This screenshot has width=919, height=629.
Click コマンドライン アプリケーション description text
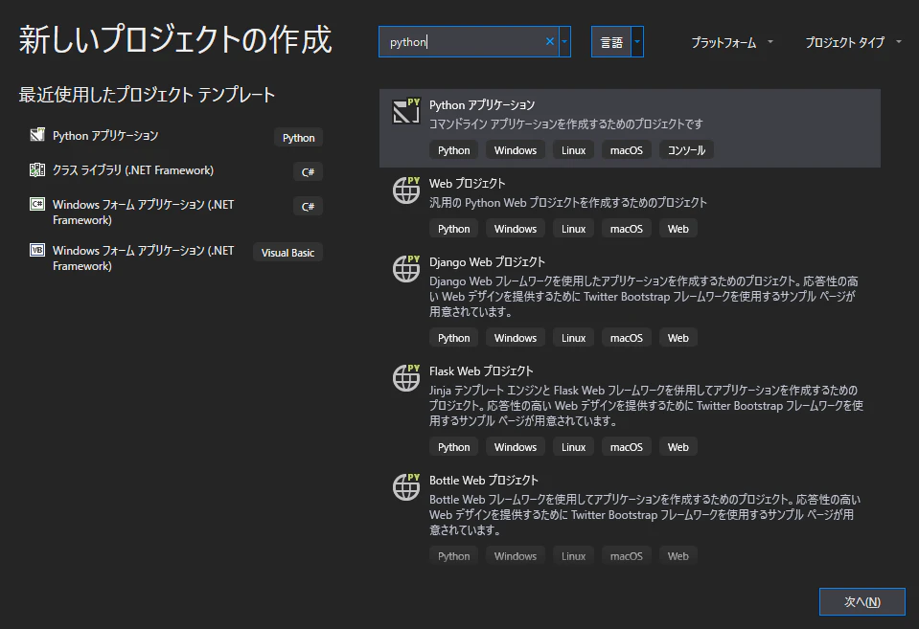click(566, 124)
